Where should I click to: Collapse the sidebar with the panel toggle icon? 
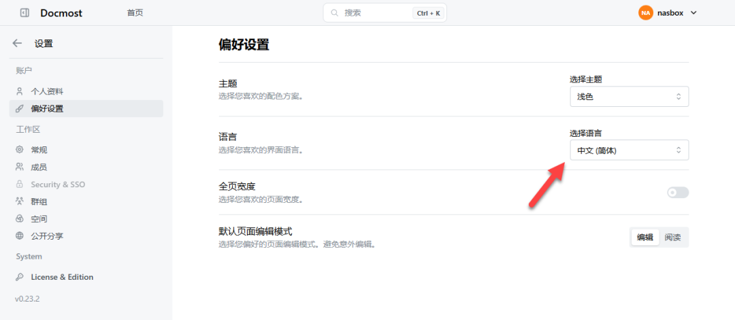tap(25, 13)
